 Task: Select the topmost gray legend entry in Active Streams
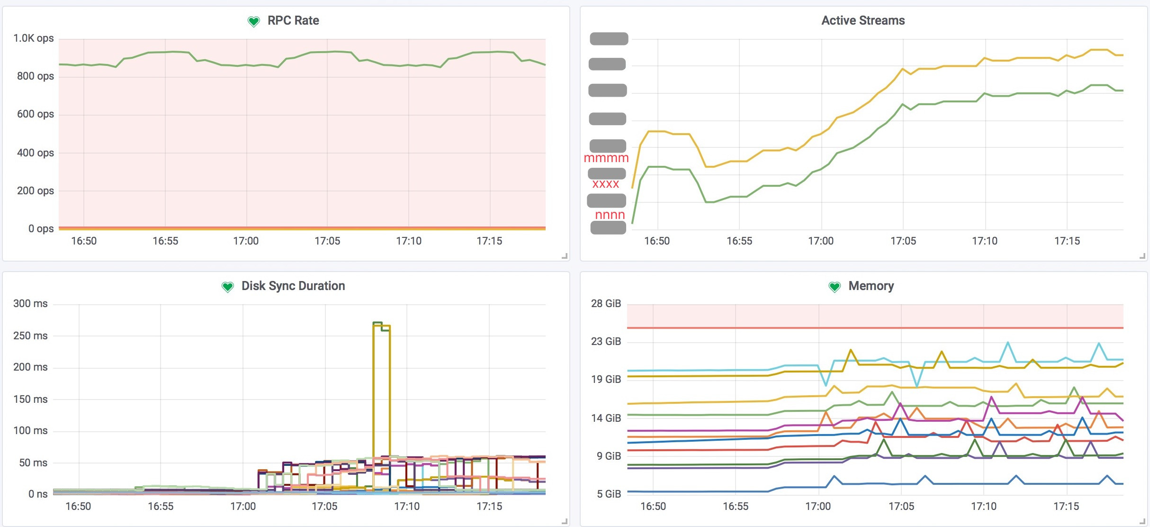(x=608, y=38)
